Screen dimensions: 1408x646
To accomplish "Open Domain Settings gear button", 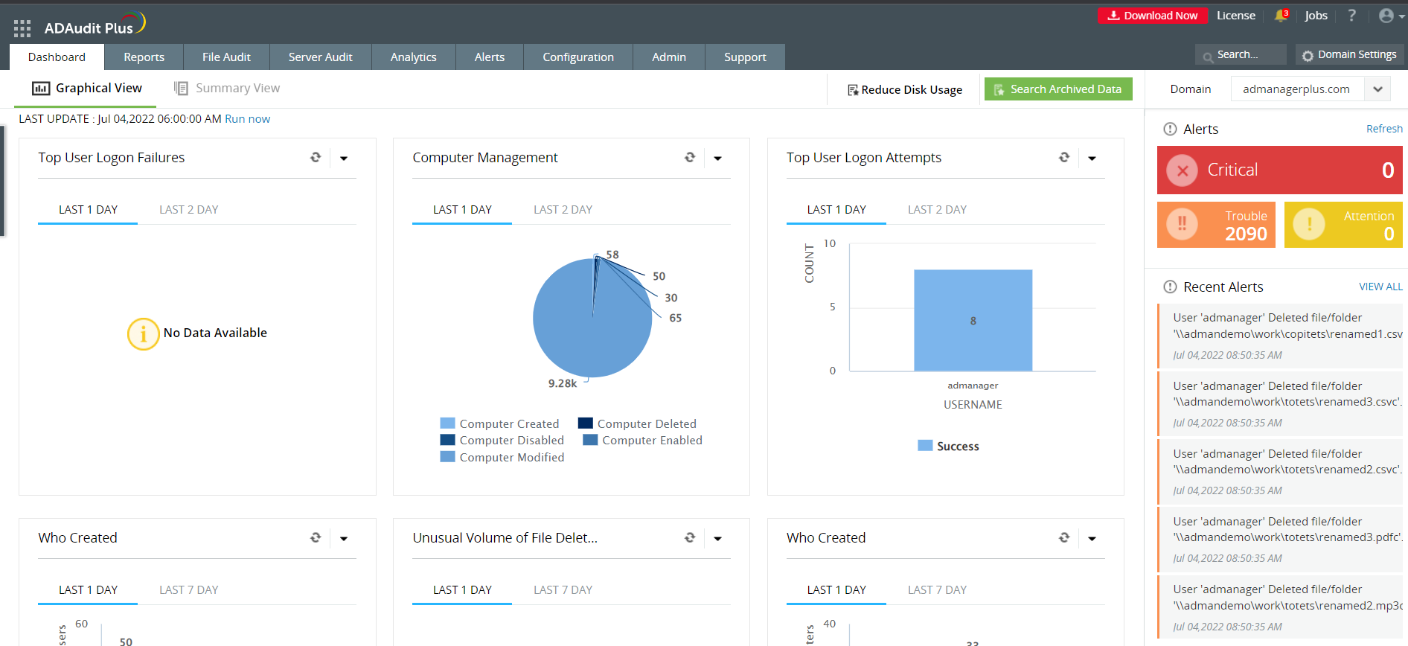I will (x=1349, y=55).
